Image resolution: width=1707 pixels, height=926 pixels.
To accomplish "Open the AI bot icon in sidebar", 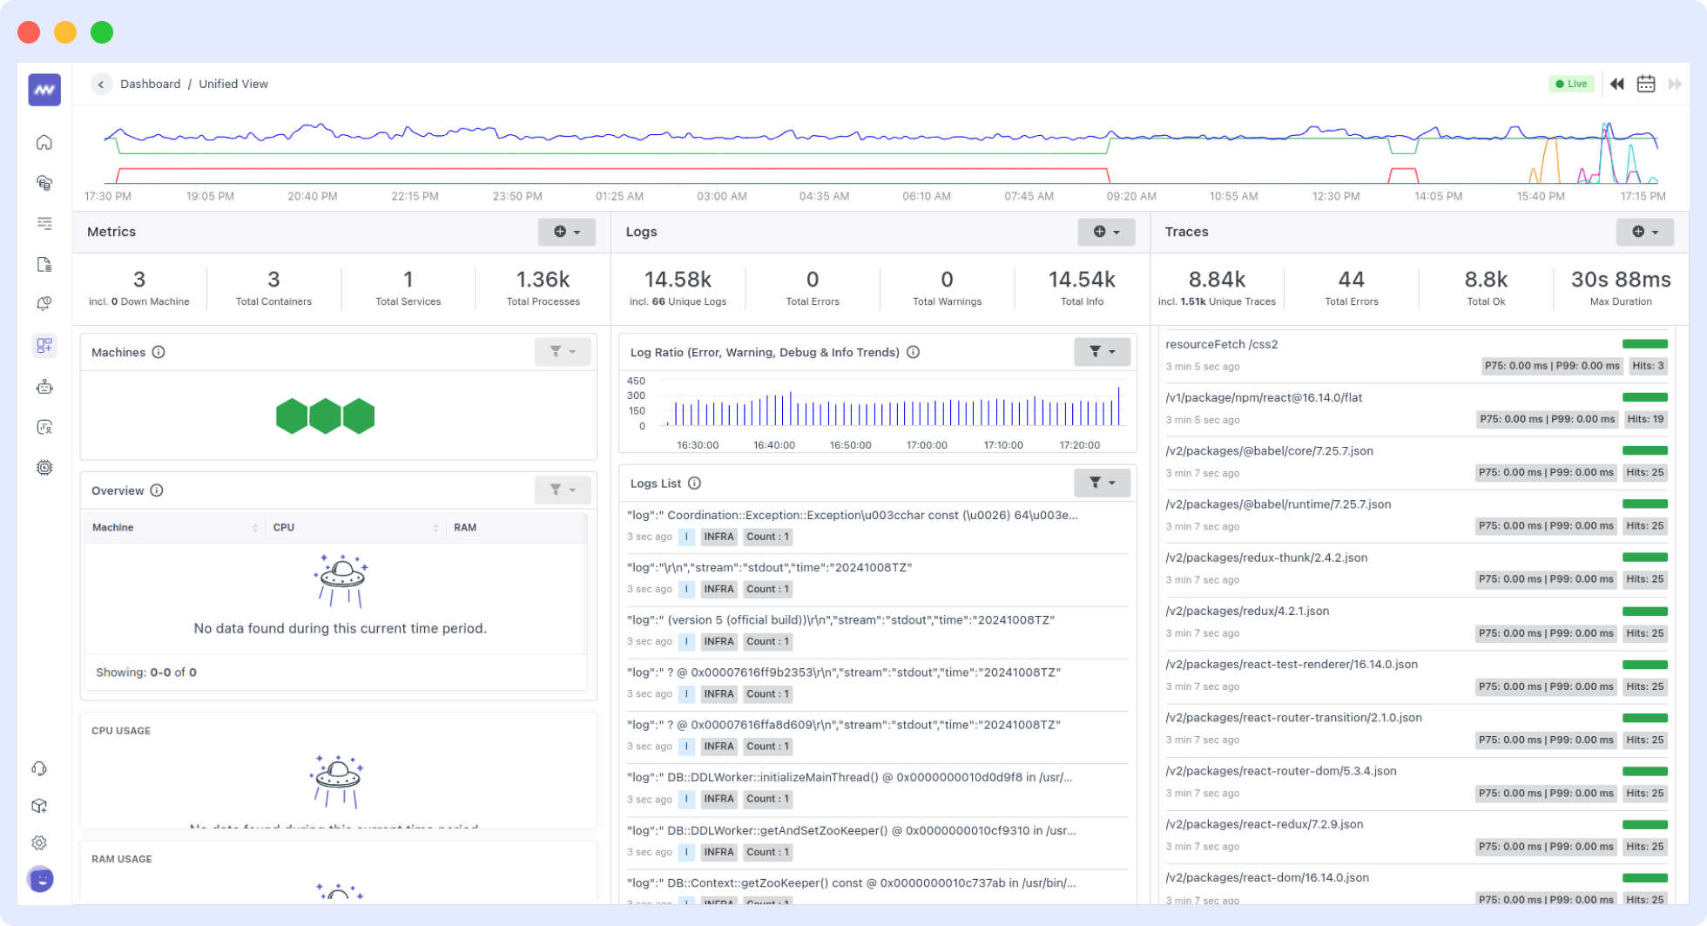I will tap(43, 387).
